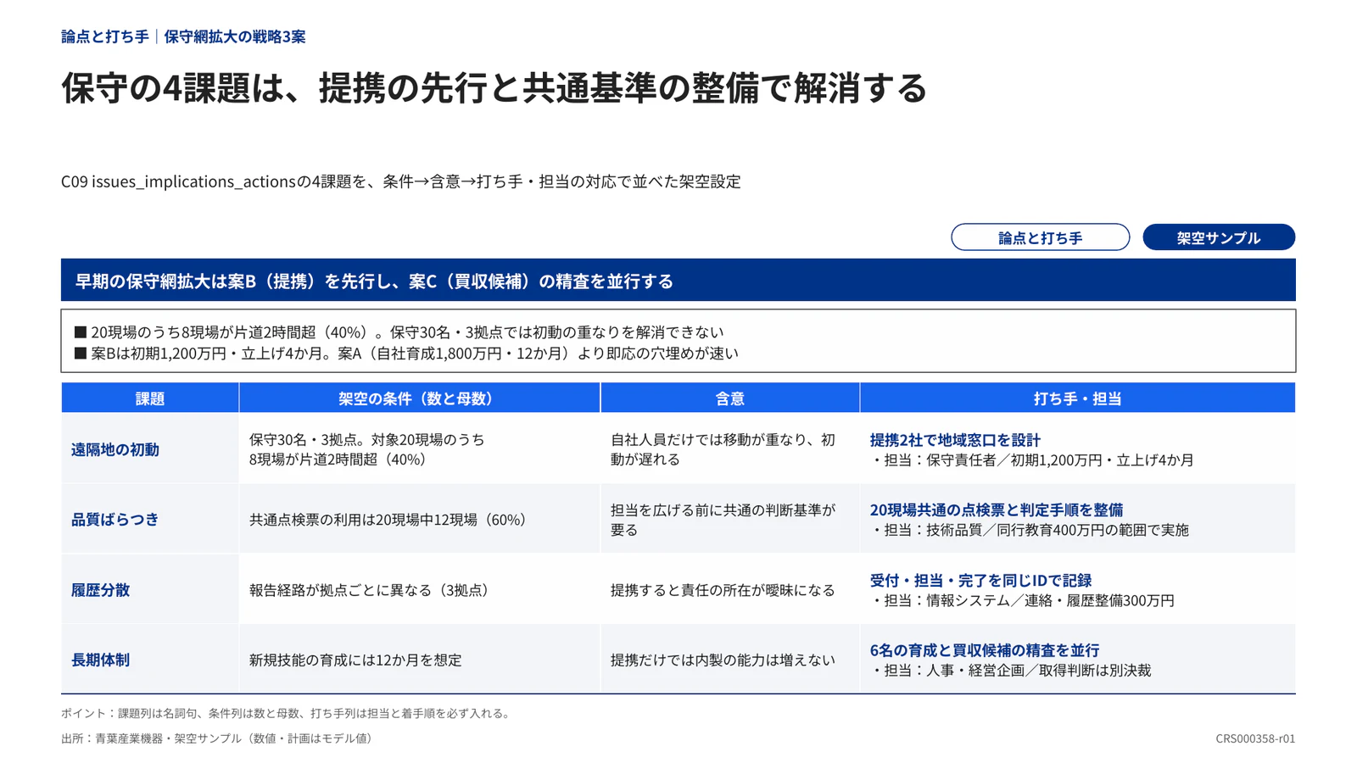Select the 履歴分散 row label
This screenshot has height=763, width=1357.
(x=100, y=590)
